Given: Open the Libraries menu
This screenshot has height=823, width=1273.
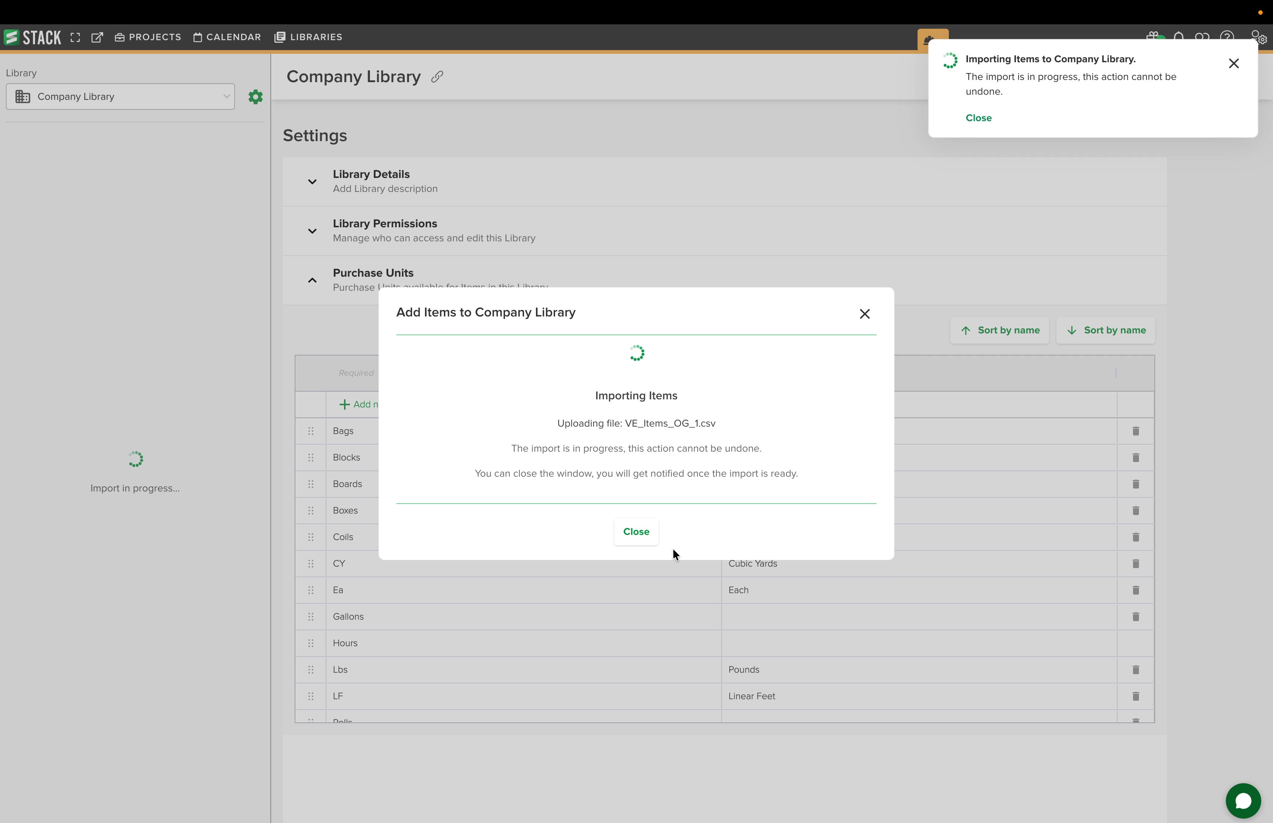Looking at the screenshot, I should [308, 37].
